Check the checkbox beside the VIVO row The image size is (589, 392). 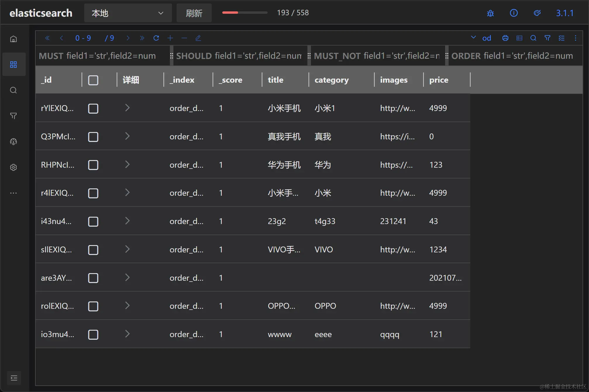click(93, 250)
